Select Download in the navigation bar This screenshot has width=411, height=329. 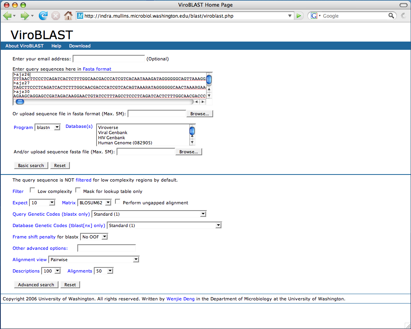[80, 46]
